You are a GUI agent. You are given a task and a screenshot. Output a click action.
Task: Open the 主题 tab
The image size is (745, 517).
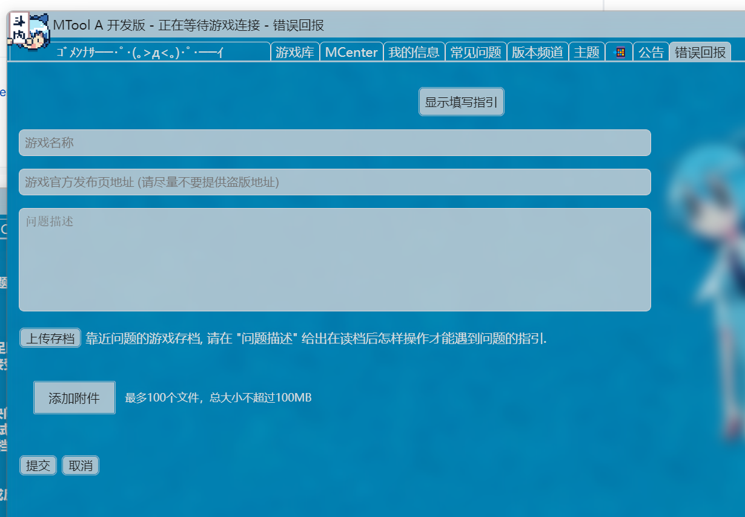click(587, 52)
